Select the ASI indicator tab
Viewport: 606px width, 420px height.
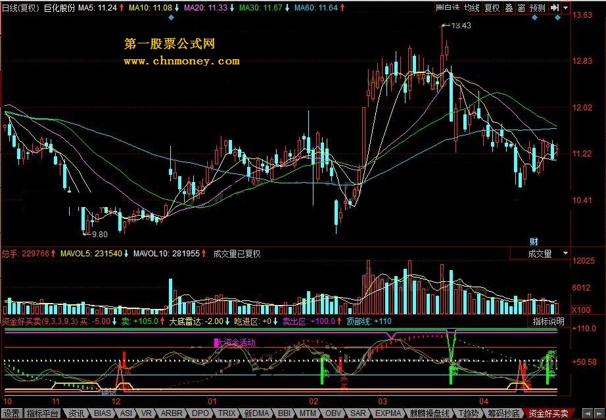[x=126, y=413]
